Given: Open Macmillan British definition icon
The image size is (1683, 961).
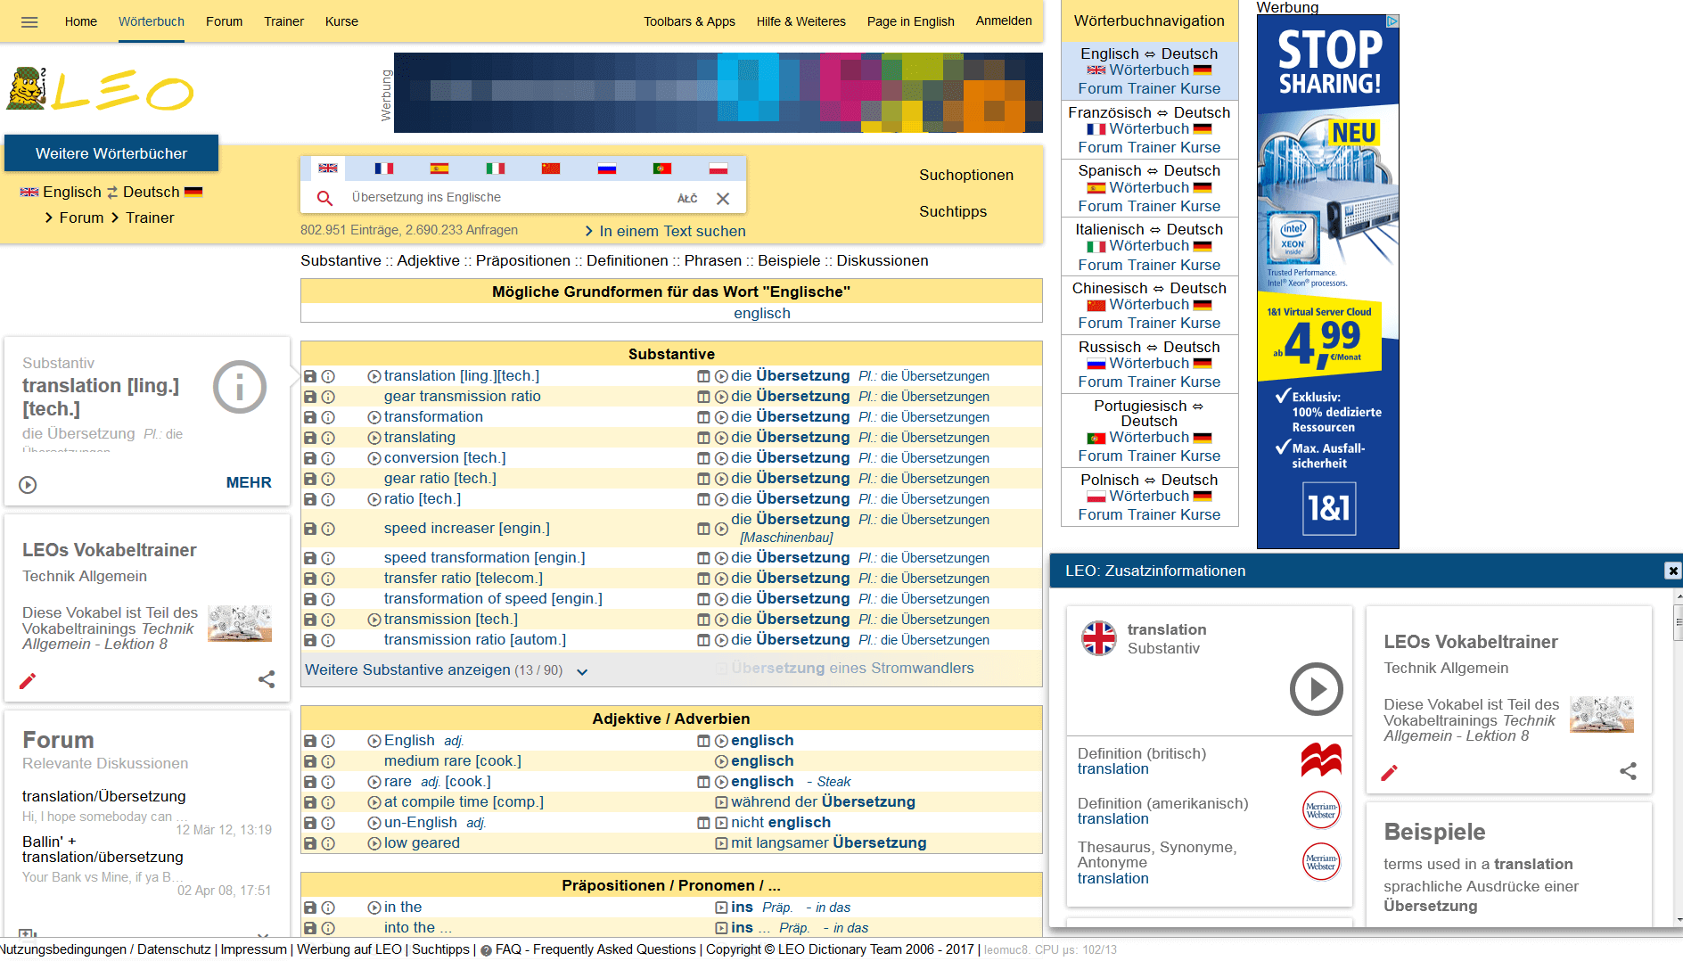Looking at the screenshot, I should tap(1321, 760).
